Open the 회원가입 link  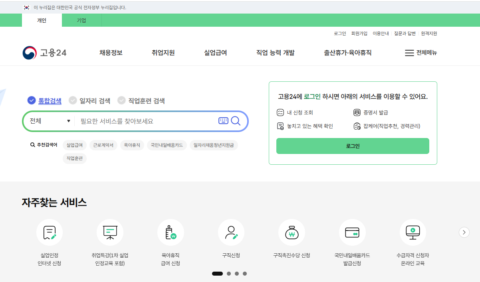(360, 34)
